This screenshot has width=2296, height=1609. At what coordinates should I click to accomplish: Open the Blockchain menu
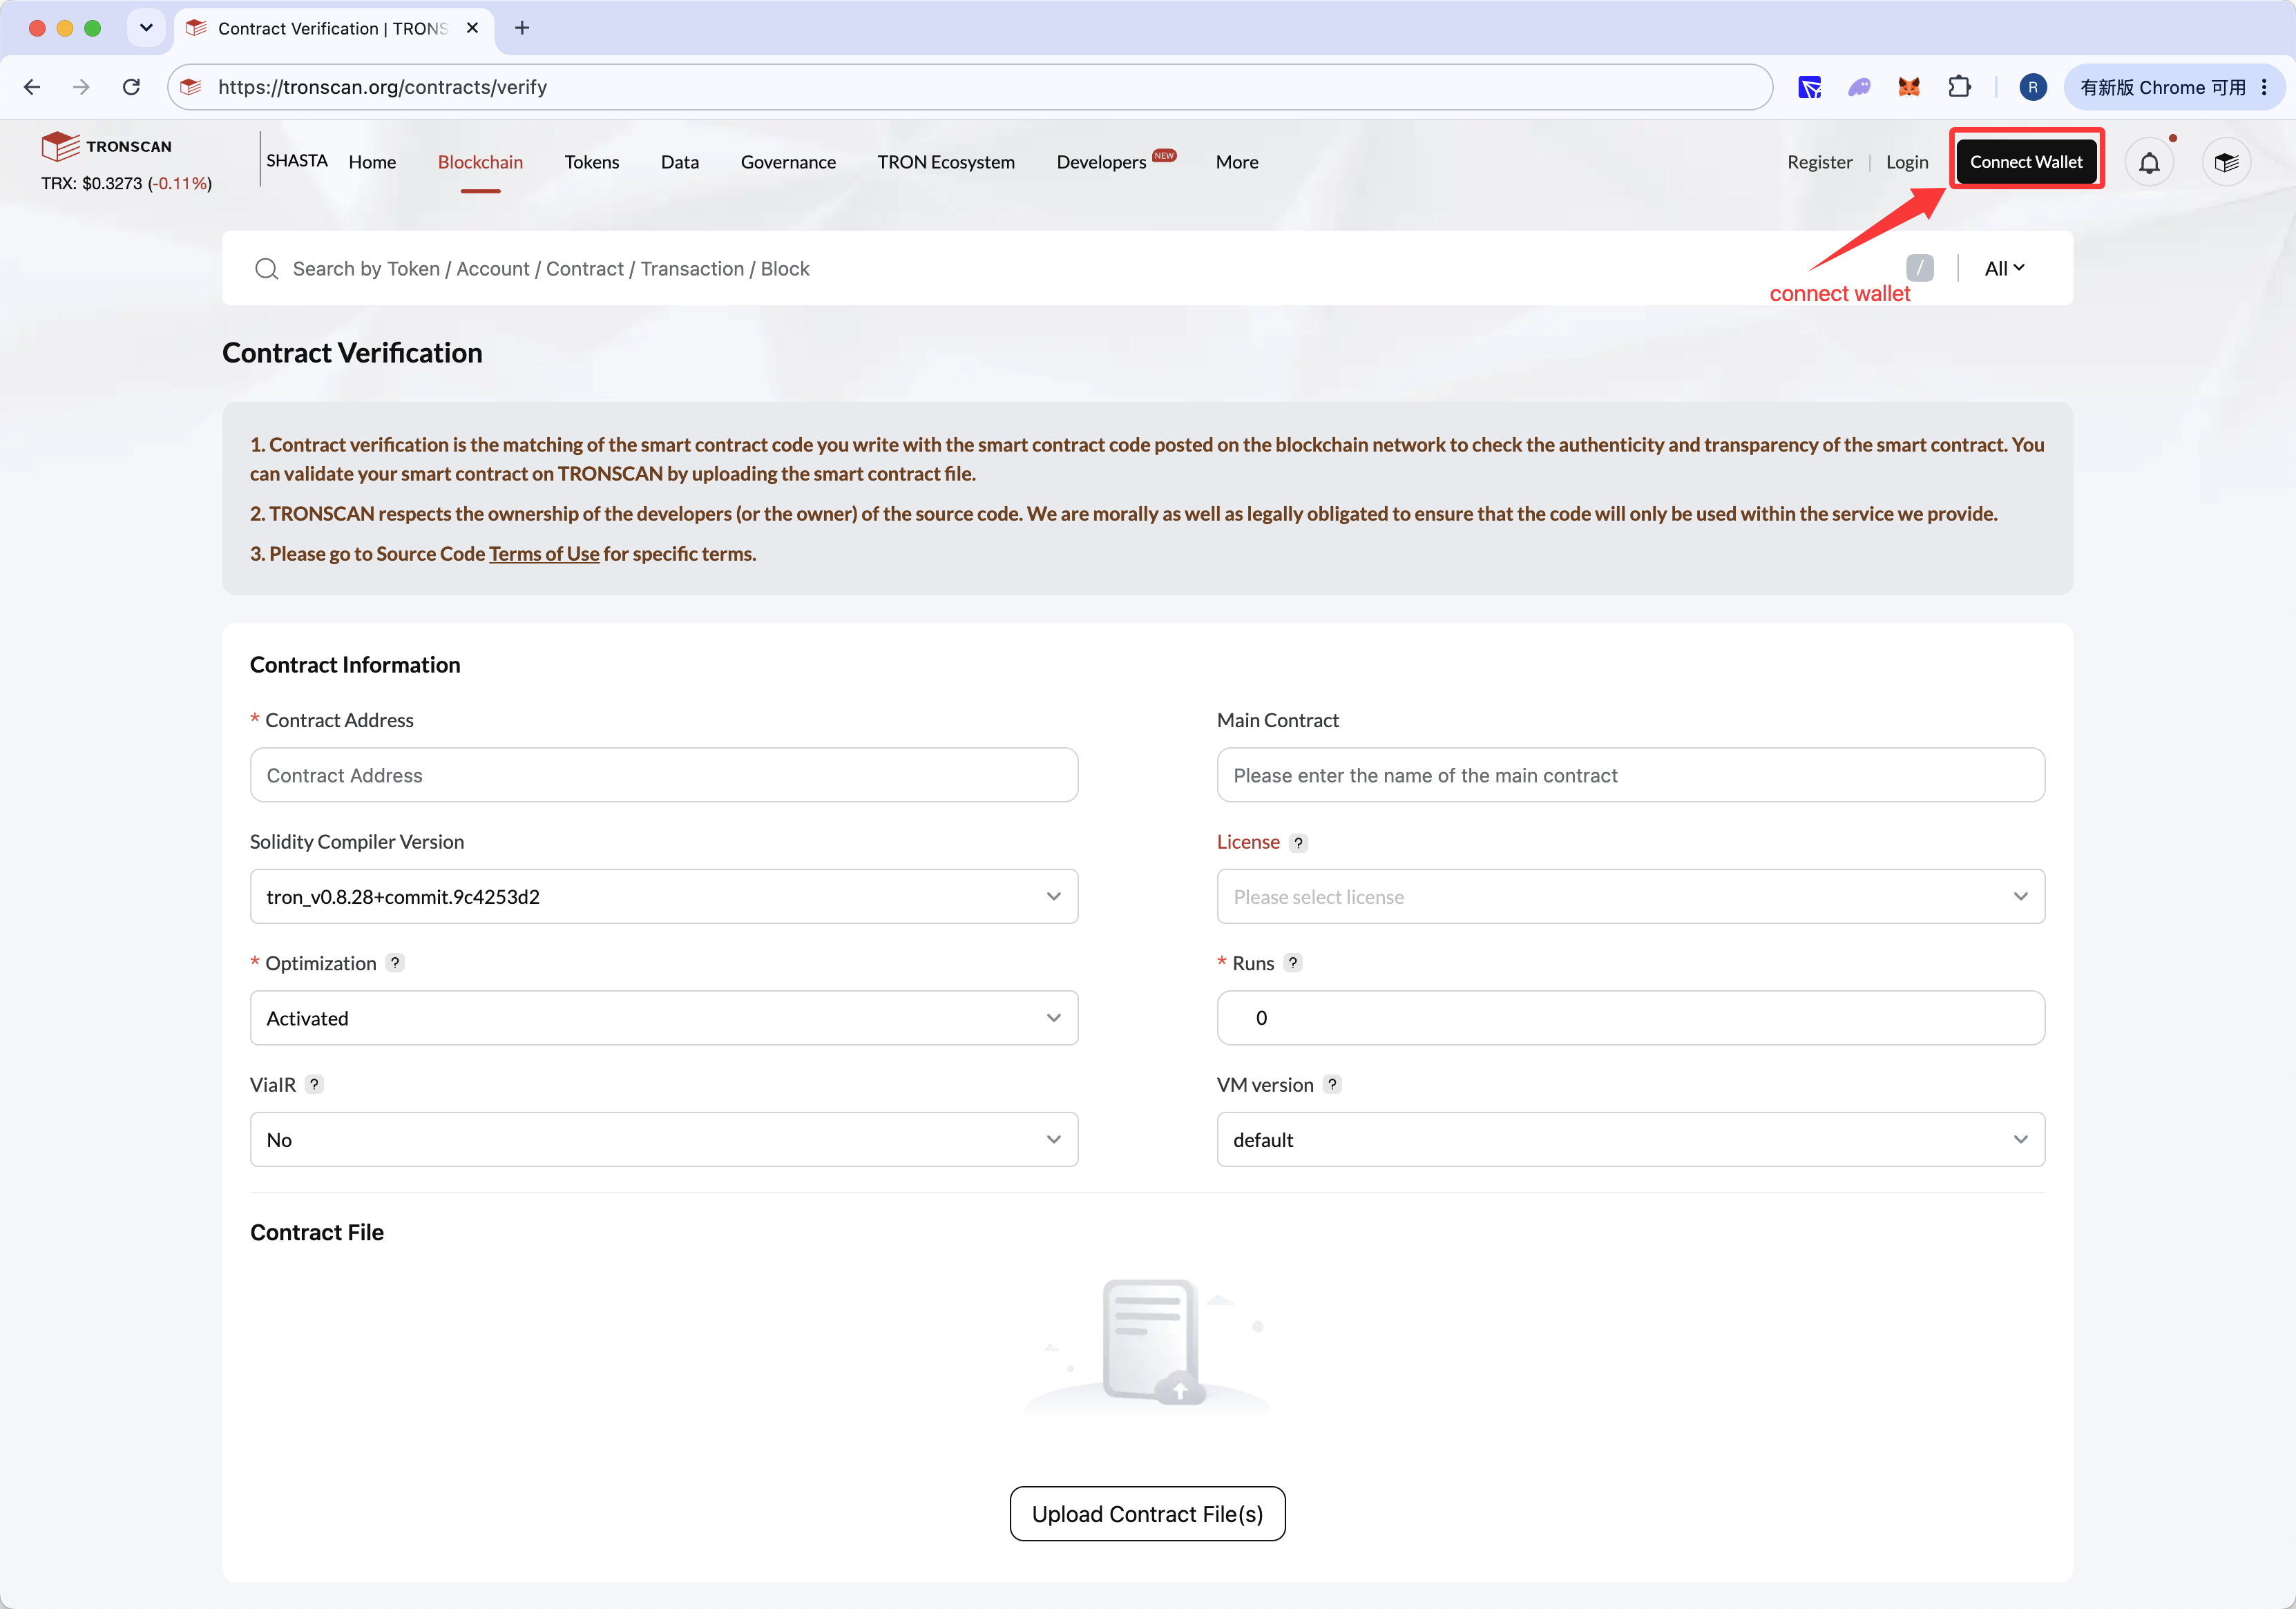(x=480, y=162)
